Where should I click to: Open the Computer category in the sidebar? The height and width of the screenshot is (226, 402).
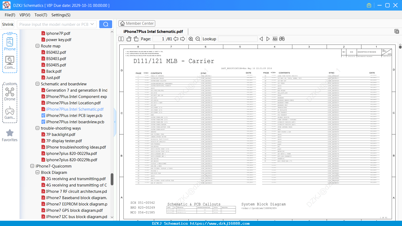[x=10, y=63]
